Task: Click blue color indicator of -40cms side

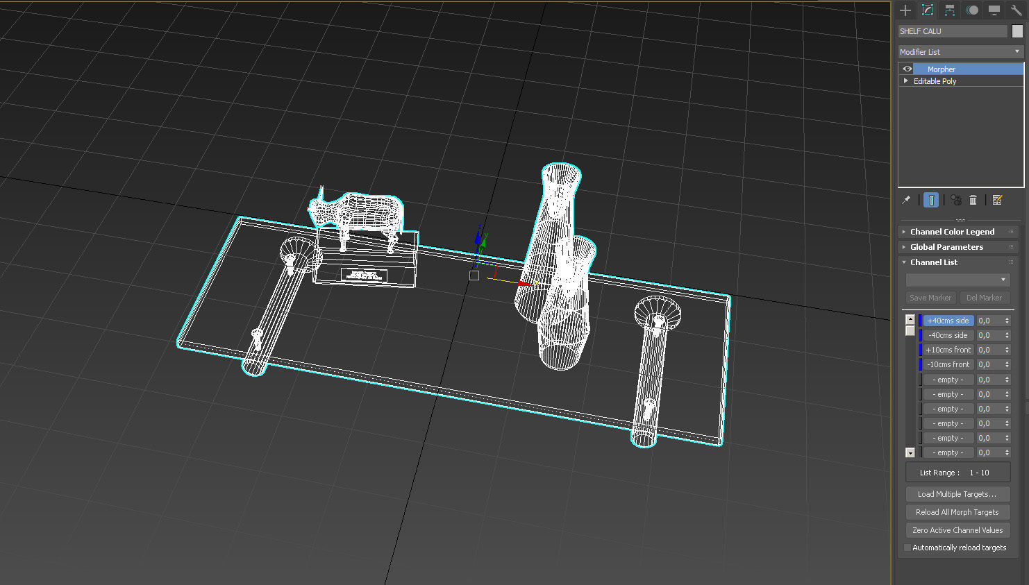Action: [x=921, y=335]
